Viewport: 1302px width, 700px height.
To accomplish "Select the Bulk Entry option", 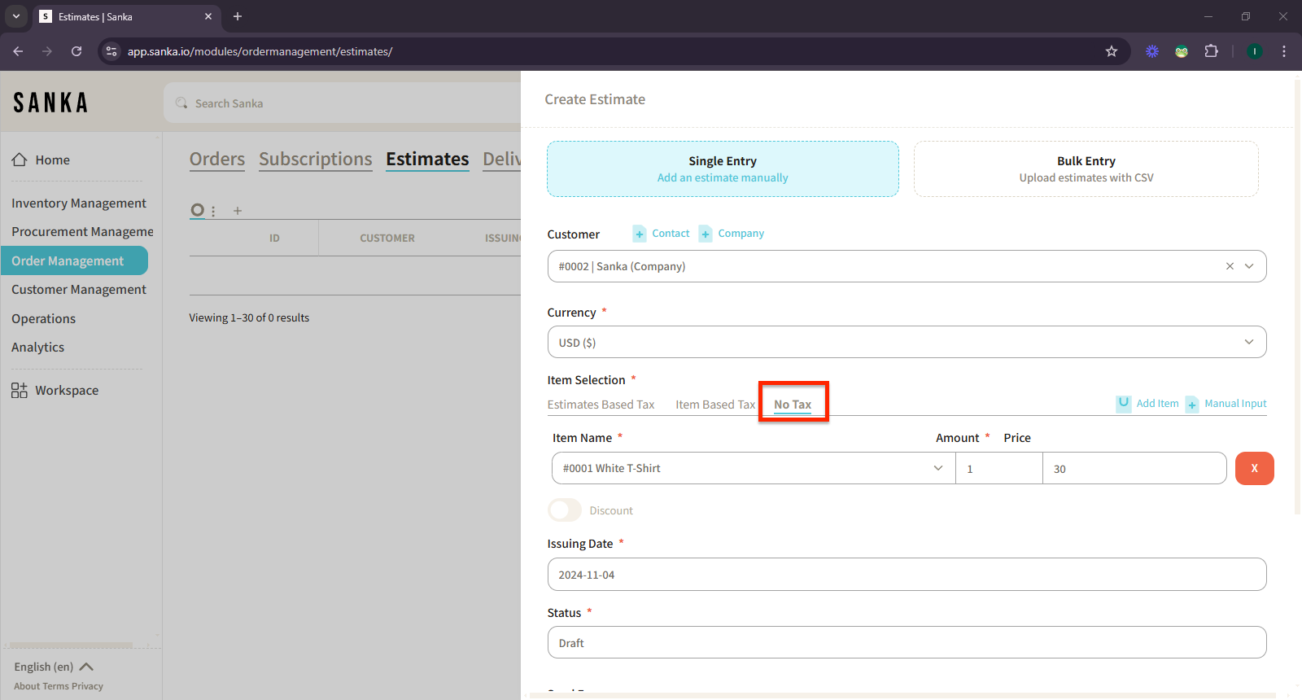I will coord(1086,169).
